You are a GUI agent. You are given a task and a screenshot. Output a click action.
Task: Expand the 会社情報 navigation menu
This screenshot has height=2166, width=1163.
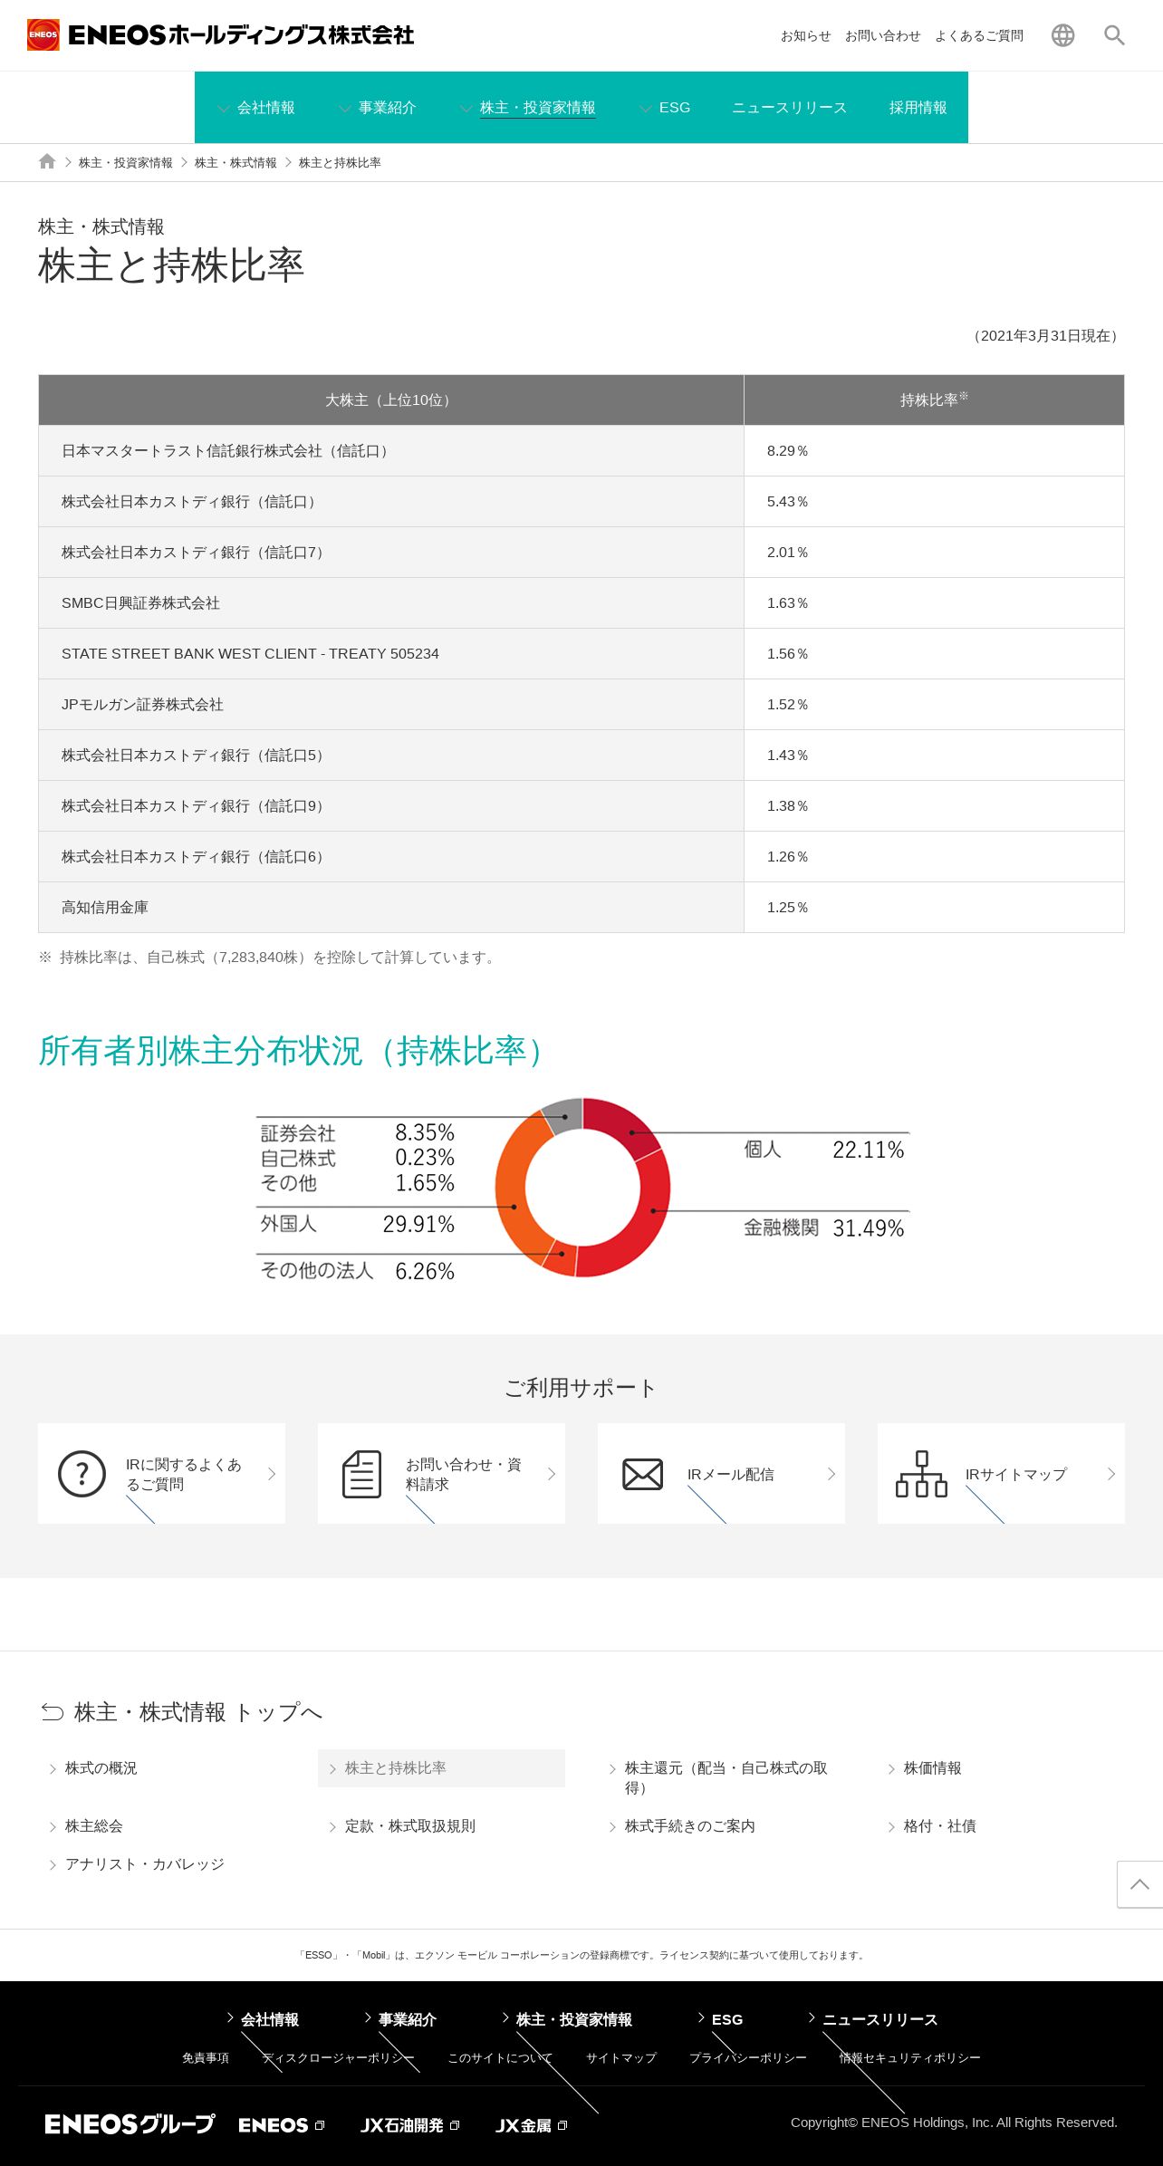pyautogui.click(x=256, y=108)
